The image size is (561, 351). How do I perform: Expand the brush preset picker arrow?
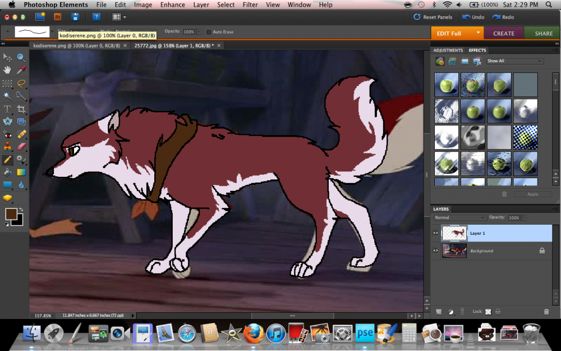tap(52, 31)
